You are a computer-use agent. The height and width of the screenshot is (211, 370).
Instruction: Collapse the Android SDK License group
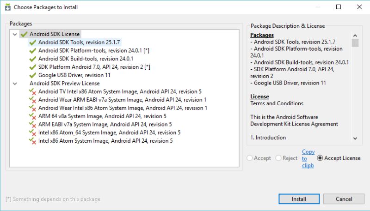tap(15, 34)
